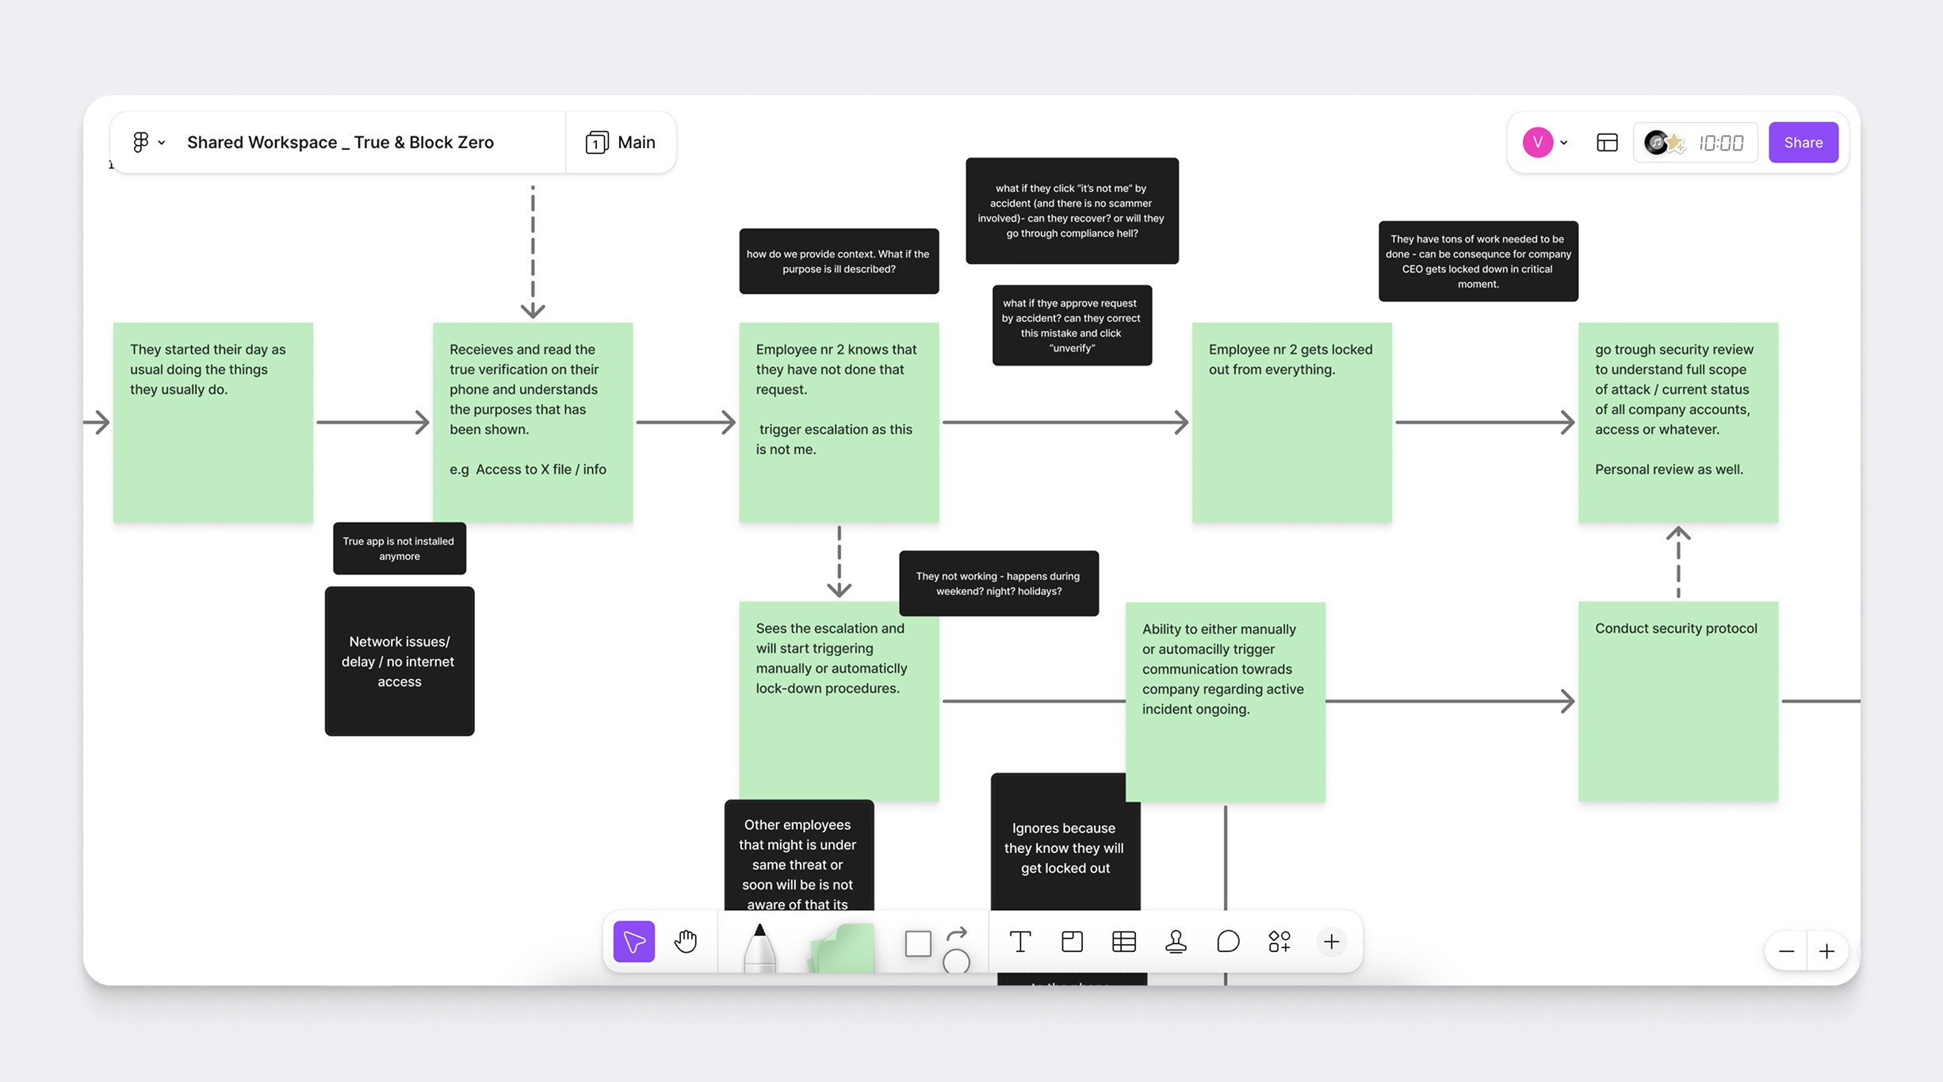Select the Move cursor tool

pyautogui.click(x=633, y=941)
